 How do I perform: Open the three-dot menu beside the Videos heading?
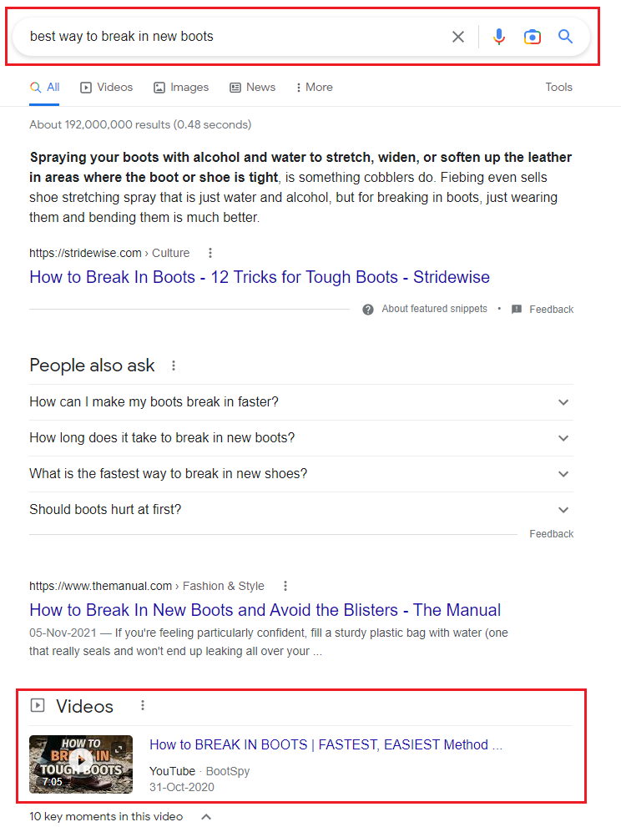(x=143, y=706)
